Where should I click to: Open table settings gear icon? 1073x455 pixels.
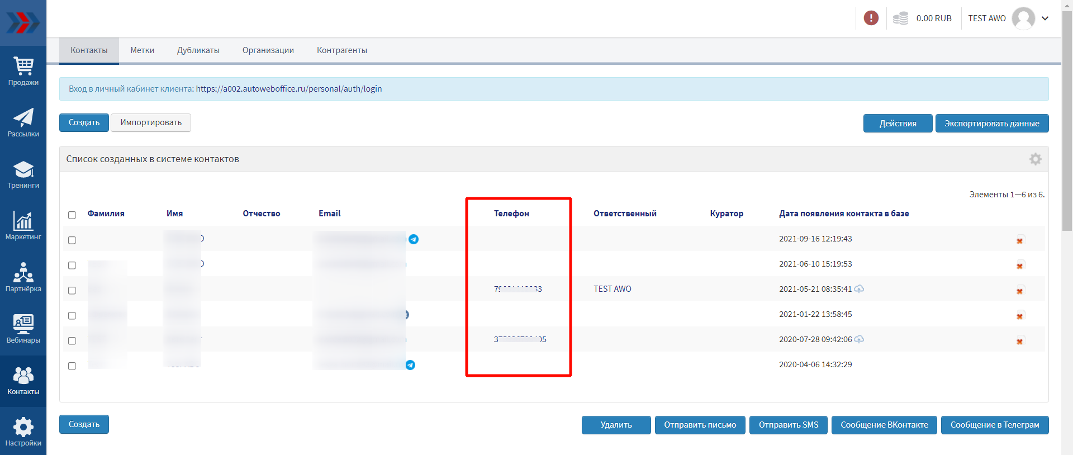click(x=1035, y=159)
